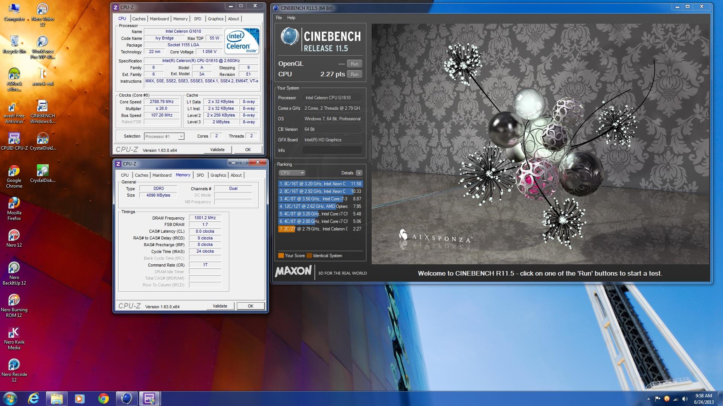This screenshot has width=723, height=406.
Task: Expand ranking Details arrow in CINEBENCH
Action: (x=359, y=173)
